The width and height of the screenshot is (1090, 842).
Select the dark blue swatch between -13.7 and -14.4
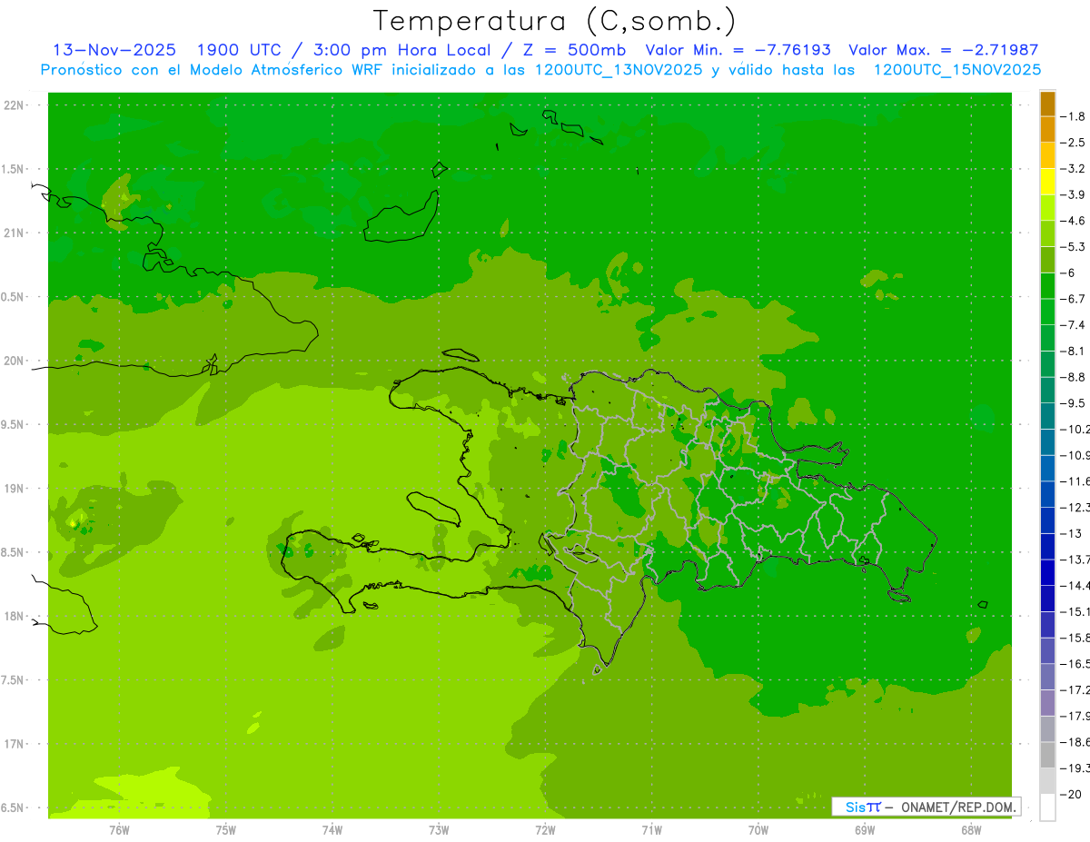tap(1047, 571)
